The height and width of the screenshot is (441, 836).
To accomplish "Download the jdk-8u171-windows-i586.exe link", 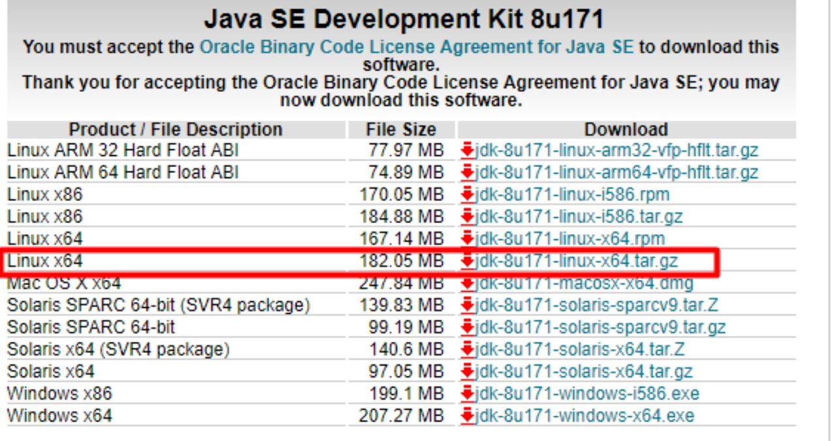I will [587, 394].
